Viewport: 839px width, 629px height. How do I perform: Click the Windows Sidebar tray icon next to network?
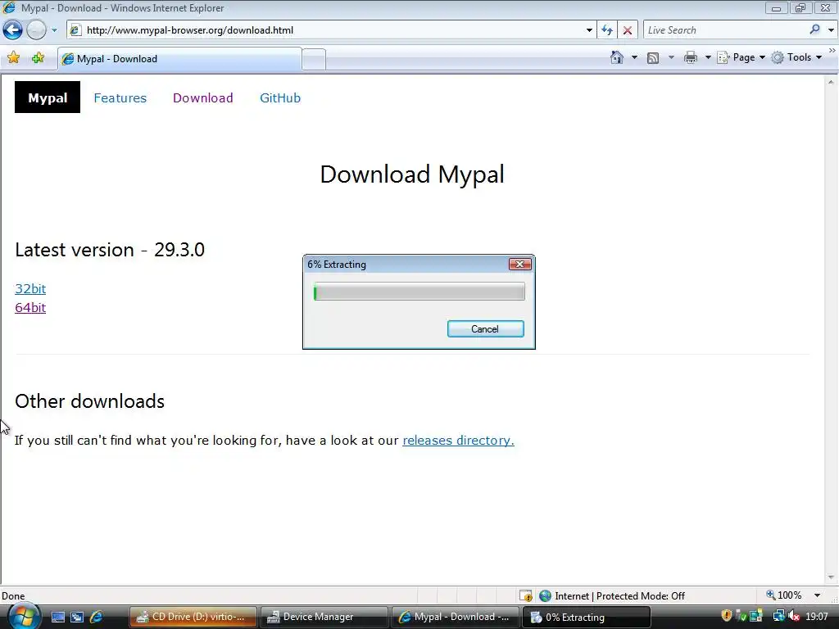pos(756,616)
